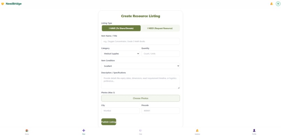Screen dimensions: 281x135
Task: Open Chat speech bubble icon
Action: click(x=140, y=130)
